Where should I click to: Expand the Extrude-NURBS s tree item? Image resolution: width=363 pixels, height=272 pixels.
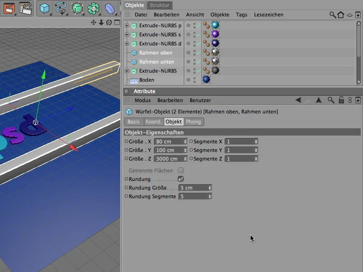pyautogui.click(x=127, y=34)
